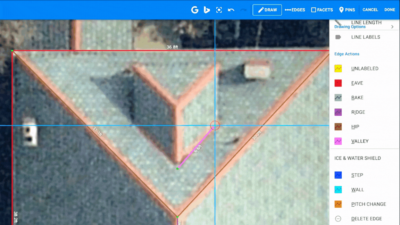
Task: Cancel the drawing session
Action: point(370,10)
